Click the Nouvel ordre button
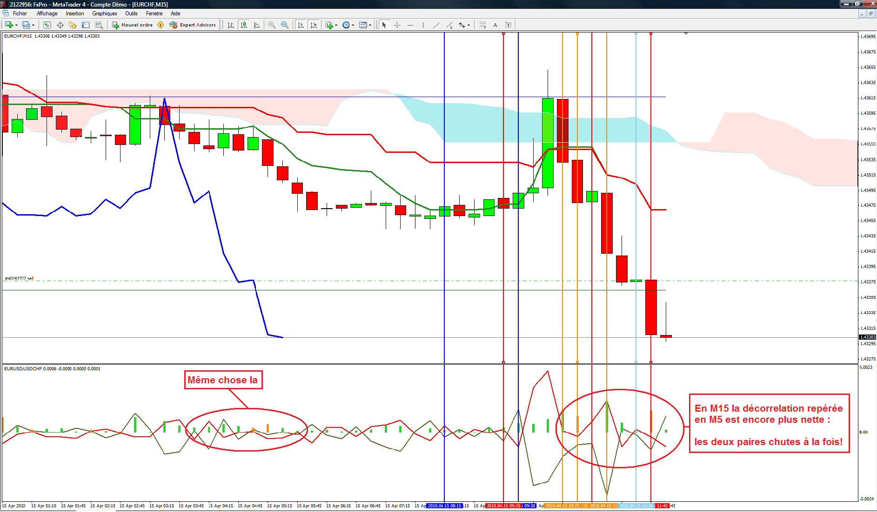Image resolution: width=877 pixels, height=512 pixels. pos(133,25)
